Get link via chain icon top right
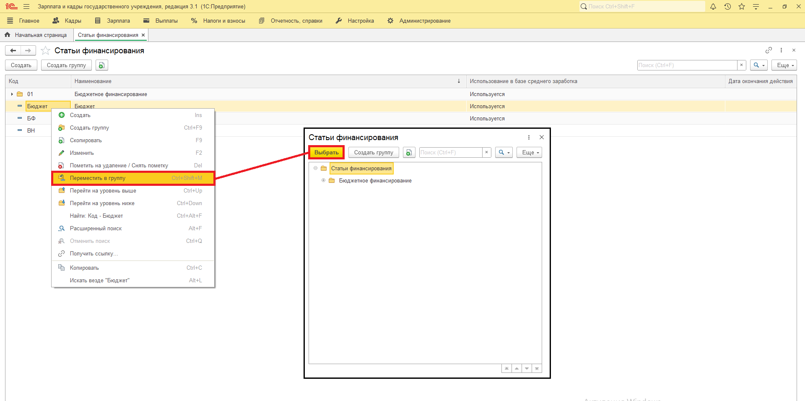 point(769,50)
